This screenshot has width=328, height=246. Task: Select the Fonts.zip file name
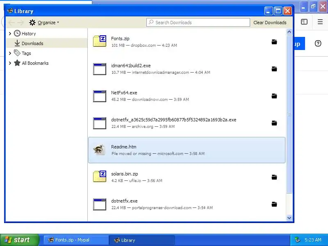coord(120,39)
